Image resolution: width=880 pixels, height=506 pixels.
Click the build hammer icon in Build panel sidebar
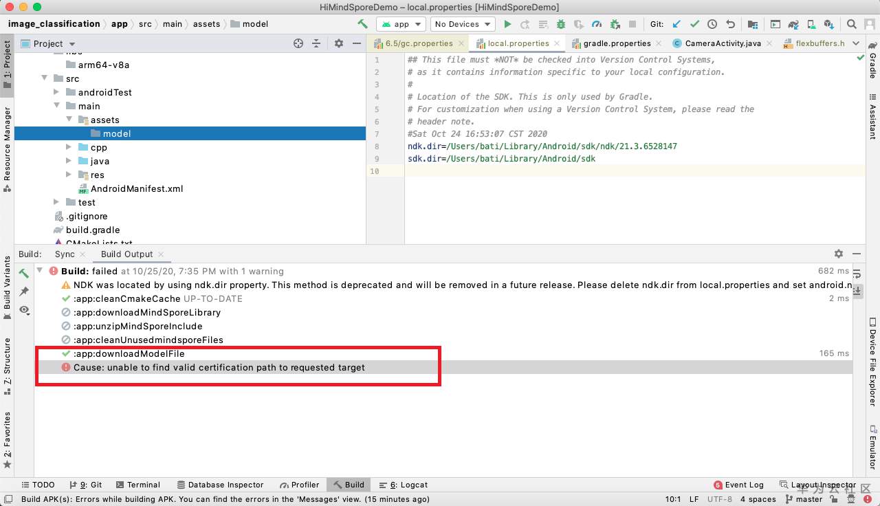(x=24, y=273)
